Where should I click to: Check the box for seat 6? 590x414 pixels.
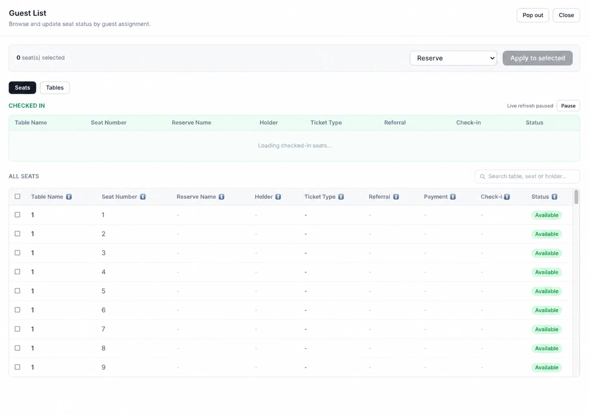click(17, 310)
